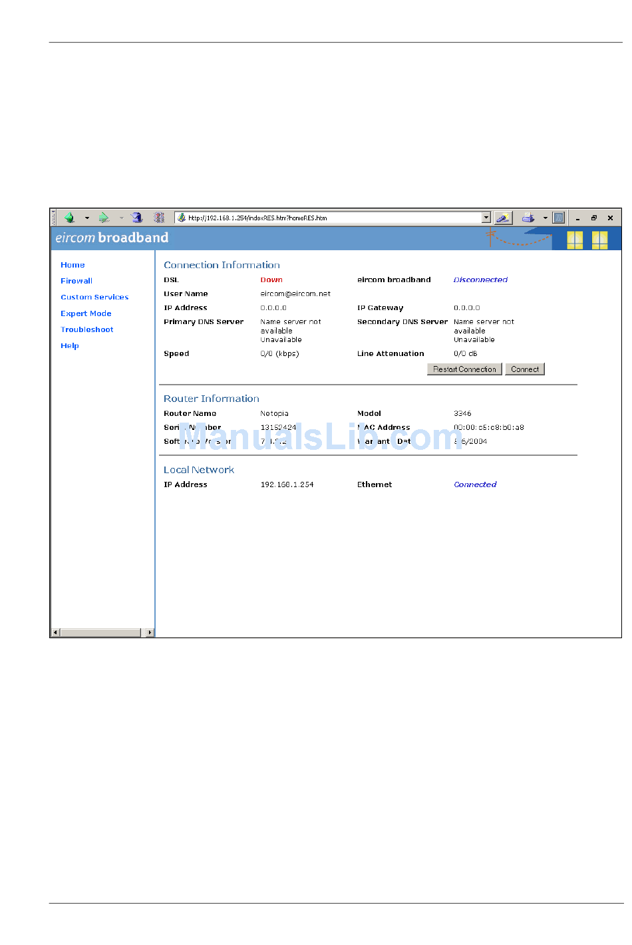The image size is (632, 945).
Task: Click the 'Local Network' heading
Action: [199, 470]
